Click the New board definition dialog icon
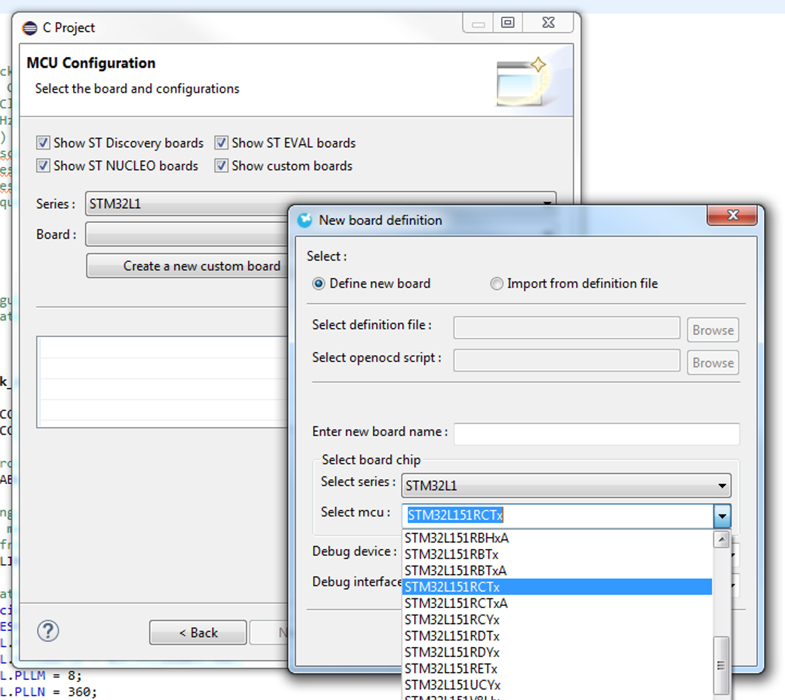Screen dimensions: 785x700 coord(304,221)
